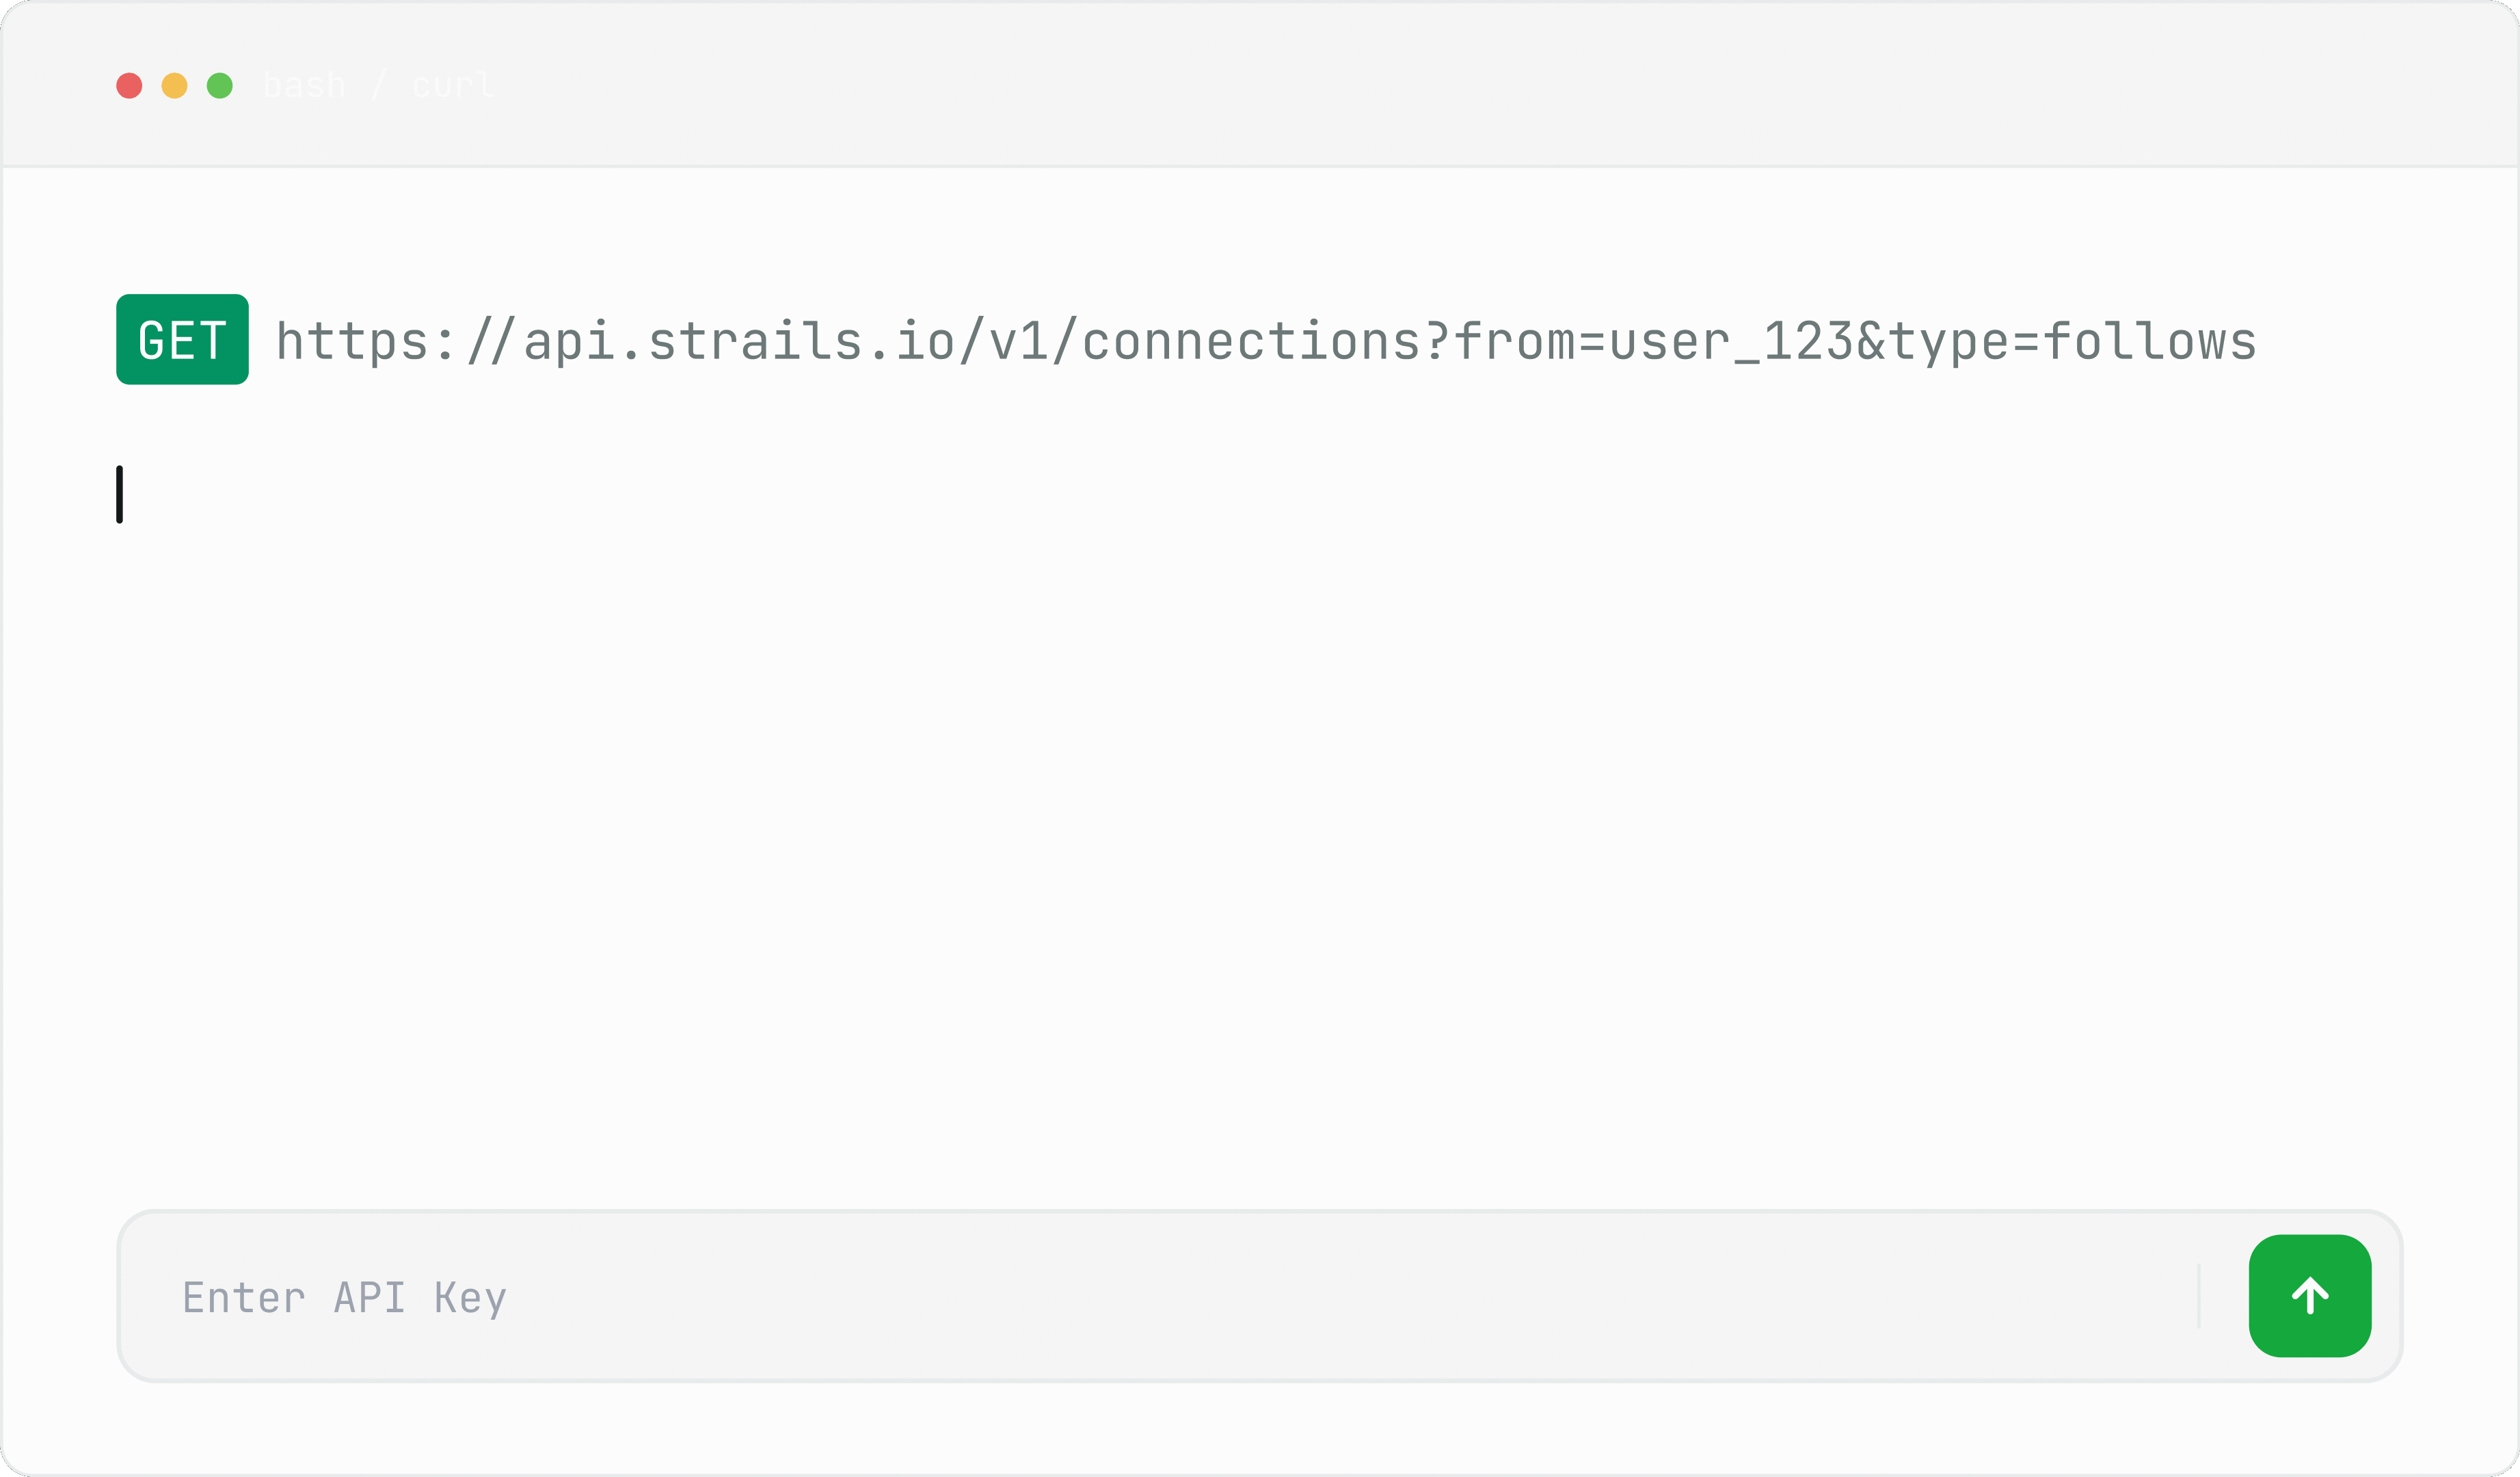The image size is (2520, 1477).
Task: Click the 'user_123' value in the URL
Action: point(1732,342)
